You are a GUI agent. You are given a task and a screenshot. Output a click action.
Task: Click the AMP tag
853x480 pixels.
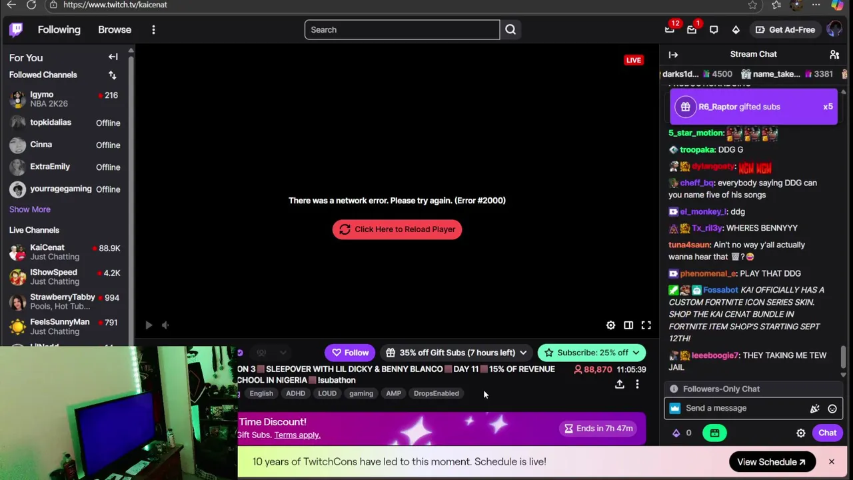coord(394,393)
